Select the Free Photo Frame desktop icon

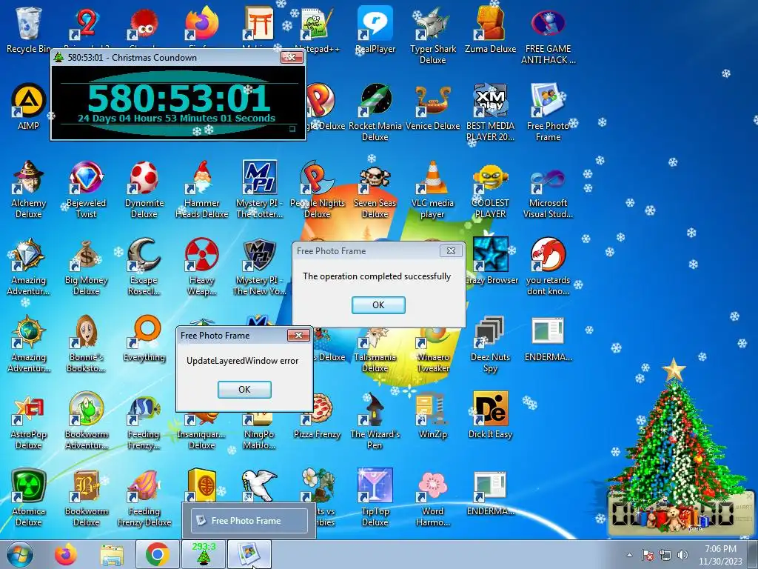coord(548,113)
